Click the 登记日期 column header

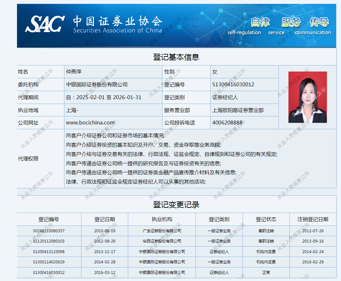pos(104,219)
